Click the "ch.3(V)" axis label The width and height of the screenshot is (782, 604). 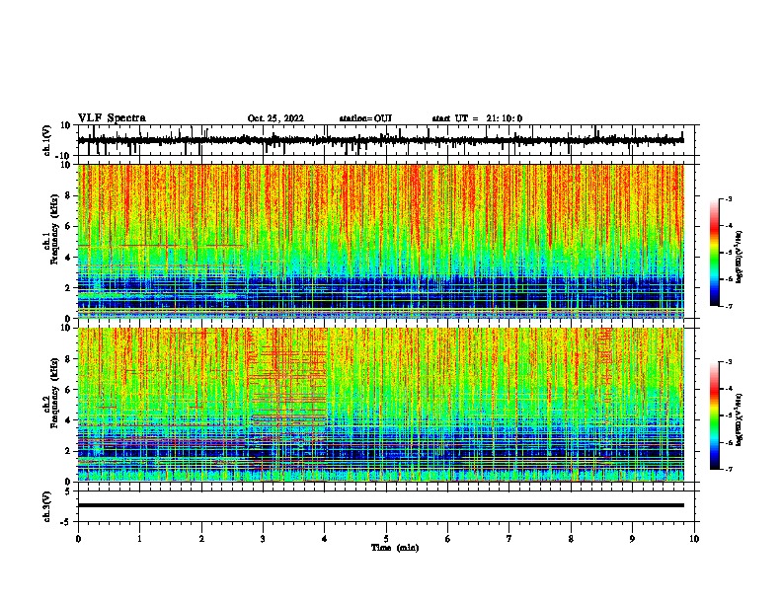point(47,506)
